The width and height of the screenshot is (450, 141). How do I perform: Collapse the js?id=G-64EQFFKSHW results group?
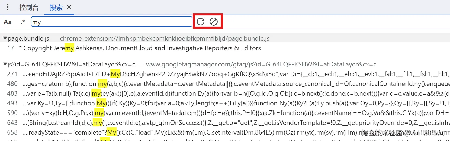[x=5, y=64]
